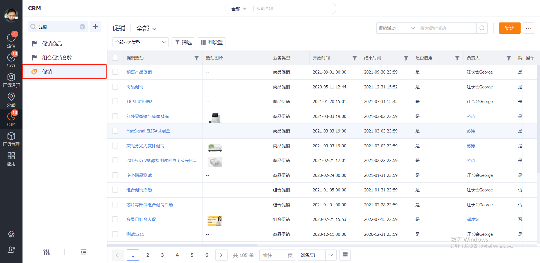The width and height of the screenshot is (540, 263).
Task: Filter the 负责人 column
Action: (x=509, y=58)
